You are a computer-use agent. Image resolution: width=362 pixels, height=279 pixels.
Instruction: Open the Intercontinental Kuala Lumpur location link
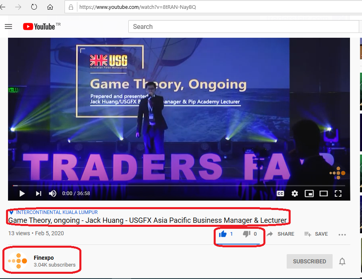click(57, 212)
